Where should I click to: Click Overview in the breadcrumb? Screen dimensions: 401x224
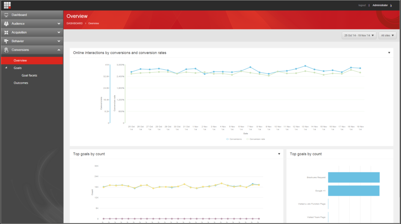pyautogui.click(x=94, y=23)
